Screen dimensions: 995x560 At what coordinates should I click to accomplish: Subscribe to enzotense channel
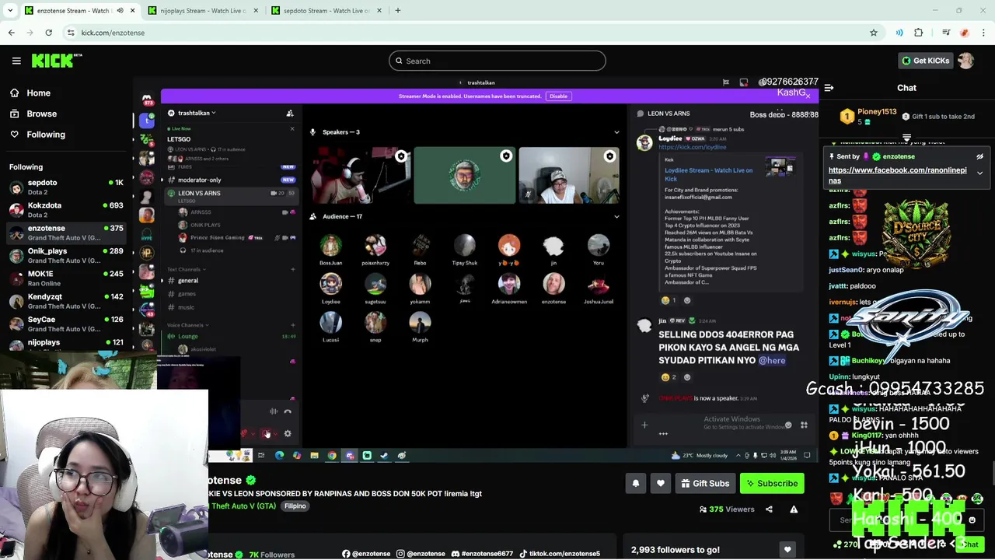coord(772,484)
